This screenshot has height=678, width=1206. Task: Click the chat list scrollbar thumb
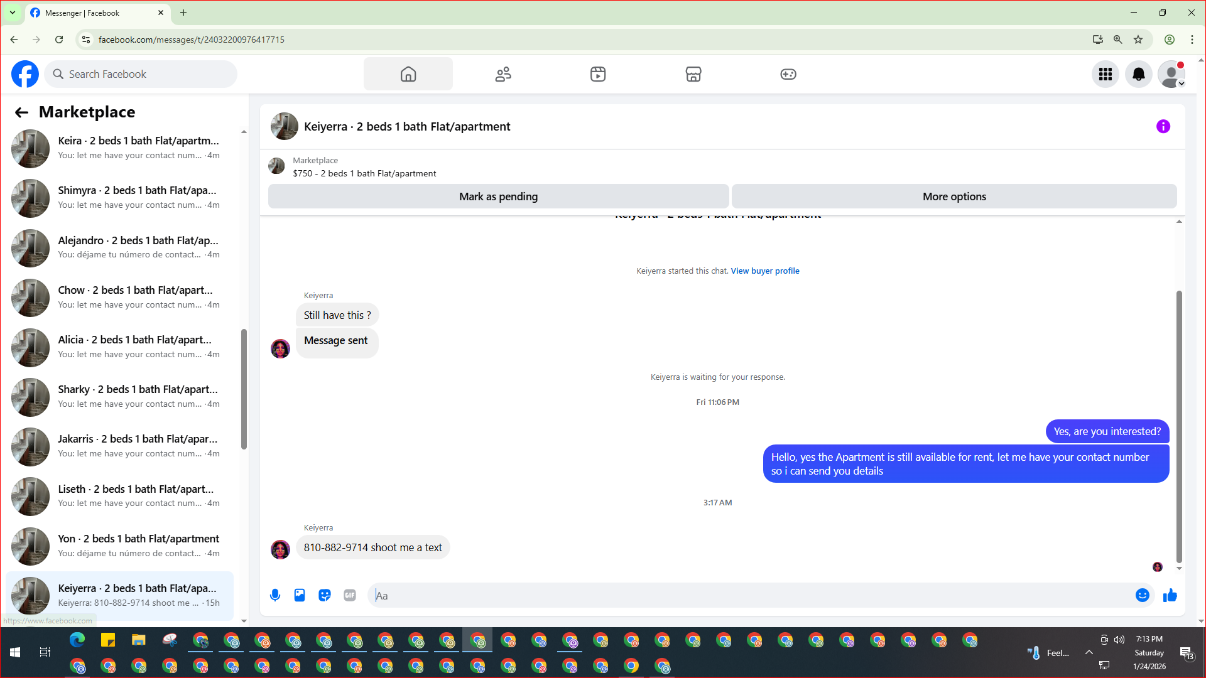coord(244,389)
